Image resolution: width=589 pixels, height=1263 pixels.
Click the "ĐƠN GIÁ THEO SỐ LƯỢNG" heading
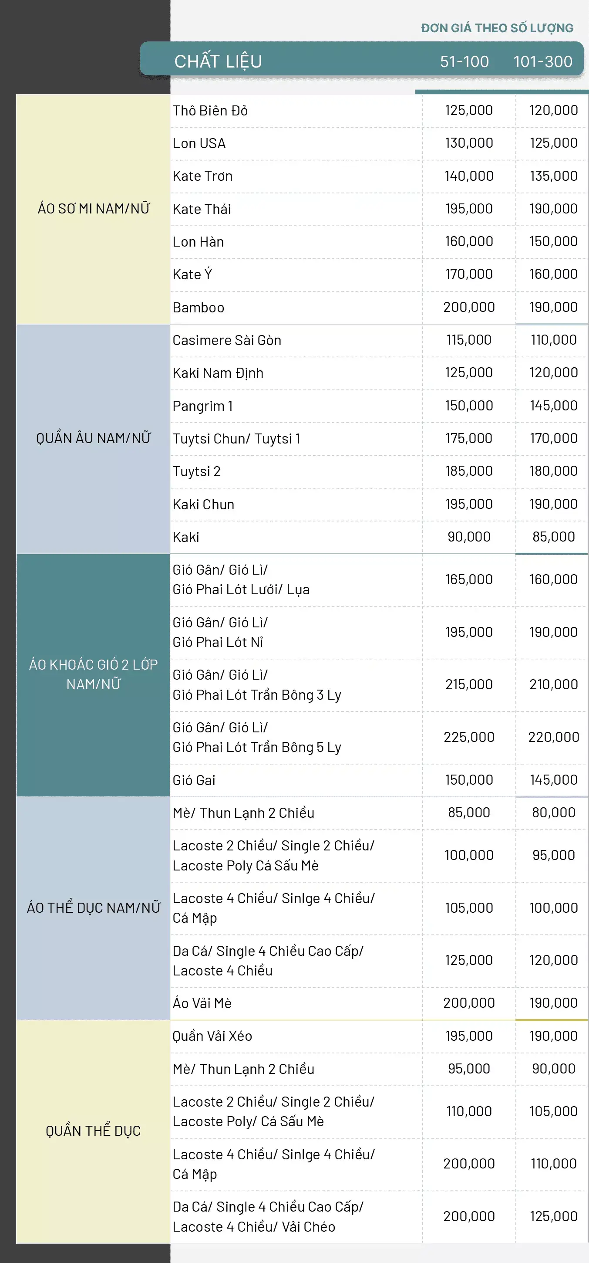pyautogui.click(x=497, y=28)
